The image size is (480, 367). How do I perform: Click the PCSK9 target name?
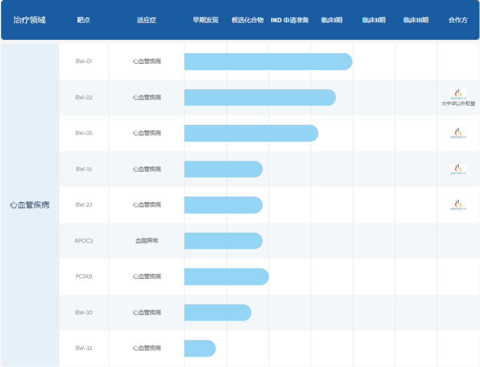[x=84, y=277]
